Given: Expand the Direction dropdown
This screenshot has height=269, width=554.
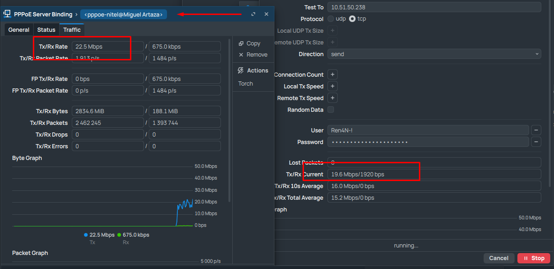Looking at the screenshot, I should (434, 54).
